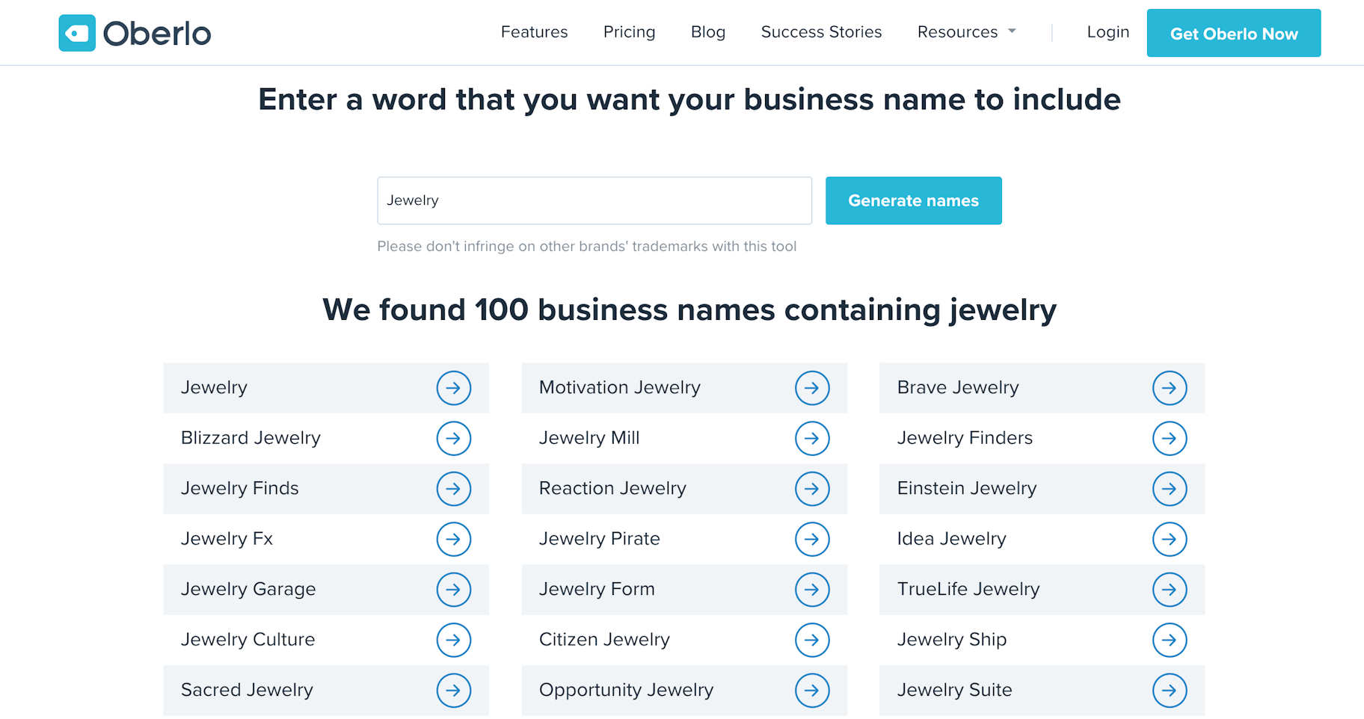
Task: Click arrow icon beside Jewelry Suite
Action: click(1170, 691)
